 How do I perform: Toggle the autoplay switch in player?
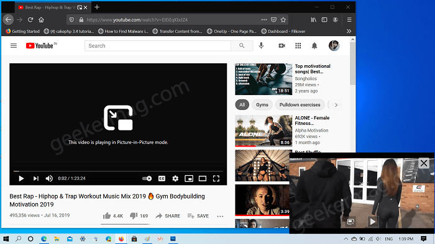(147, 179)
